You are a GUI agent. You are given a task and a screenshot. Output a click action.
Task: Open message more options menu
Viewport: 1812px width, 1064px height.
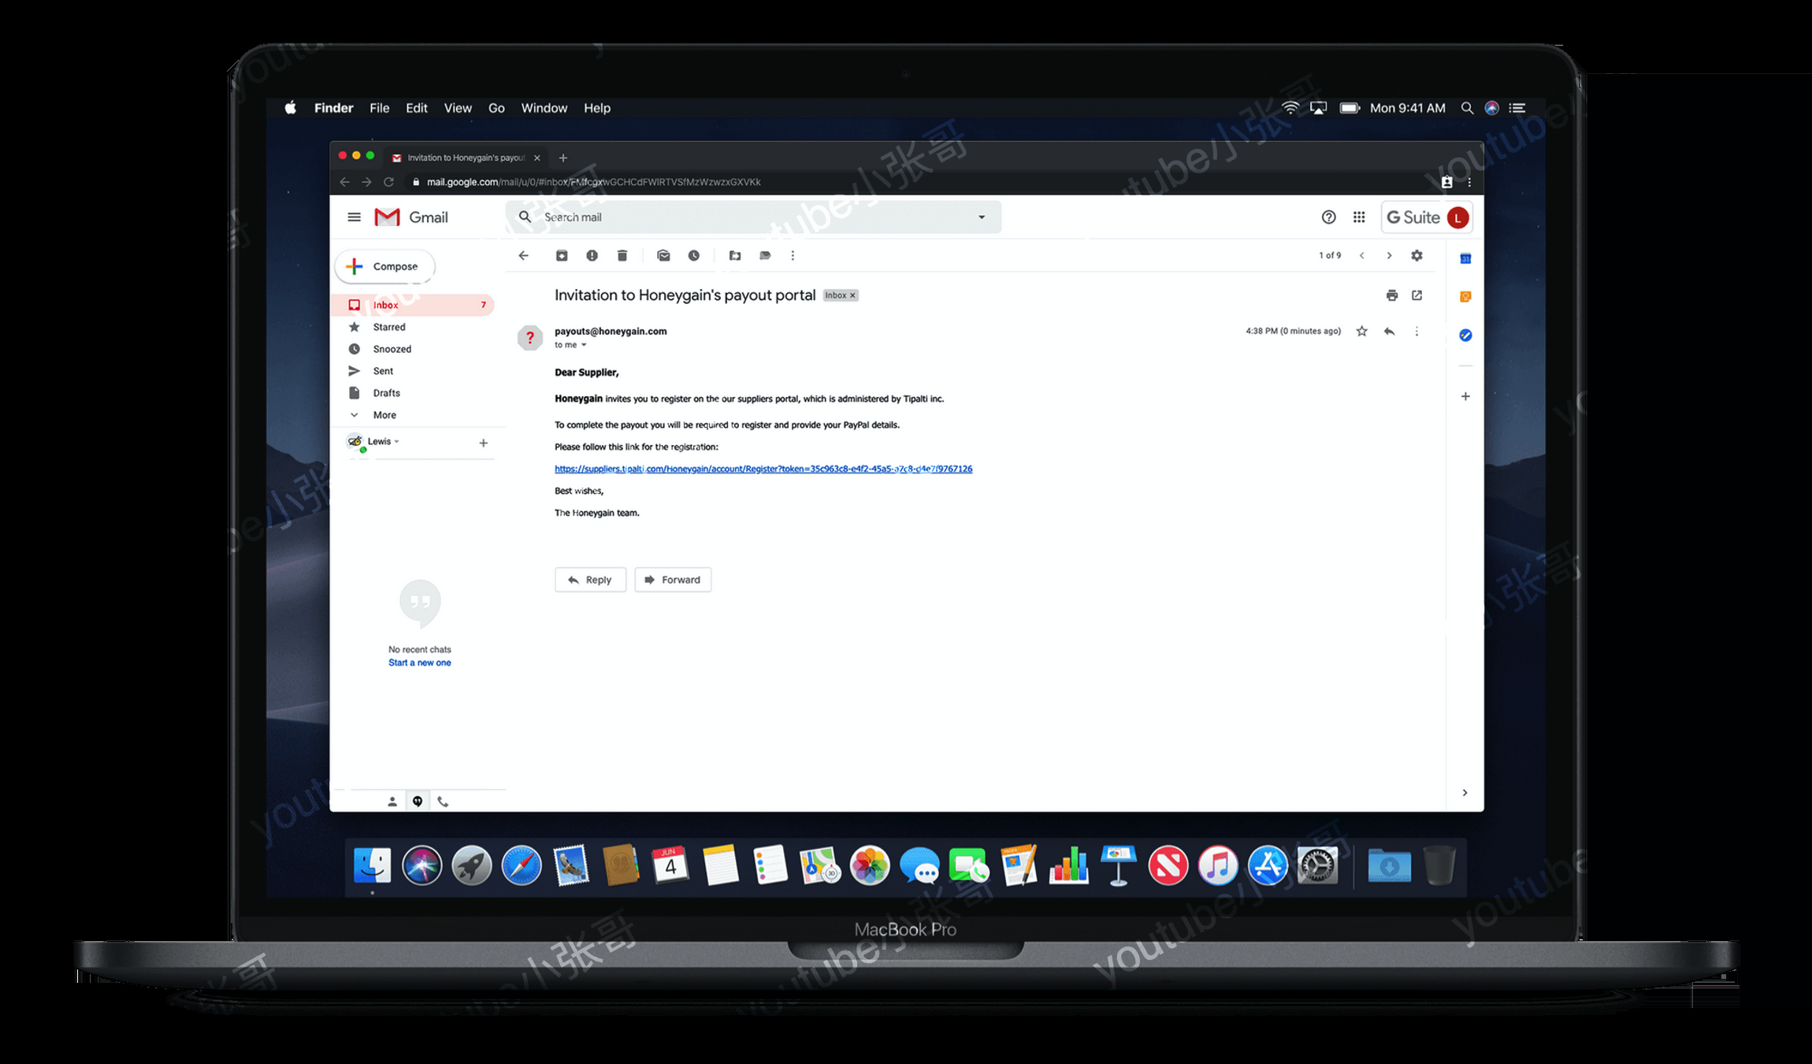(x=1417, y=332)
